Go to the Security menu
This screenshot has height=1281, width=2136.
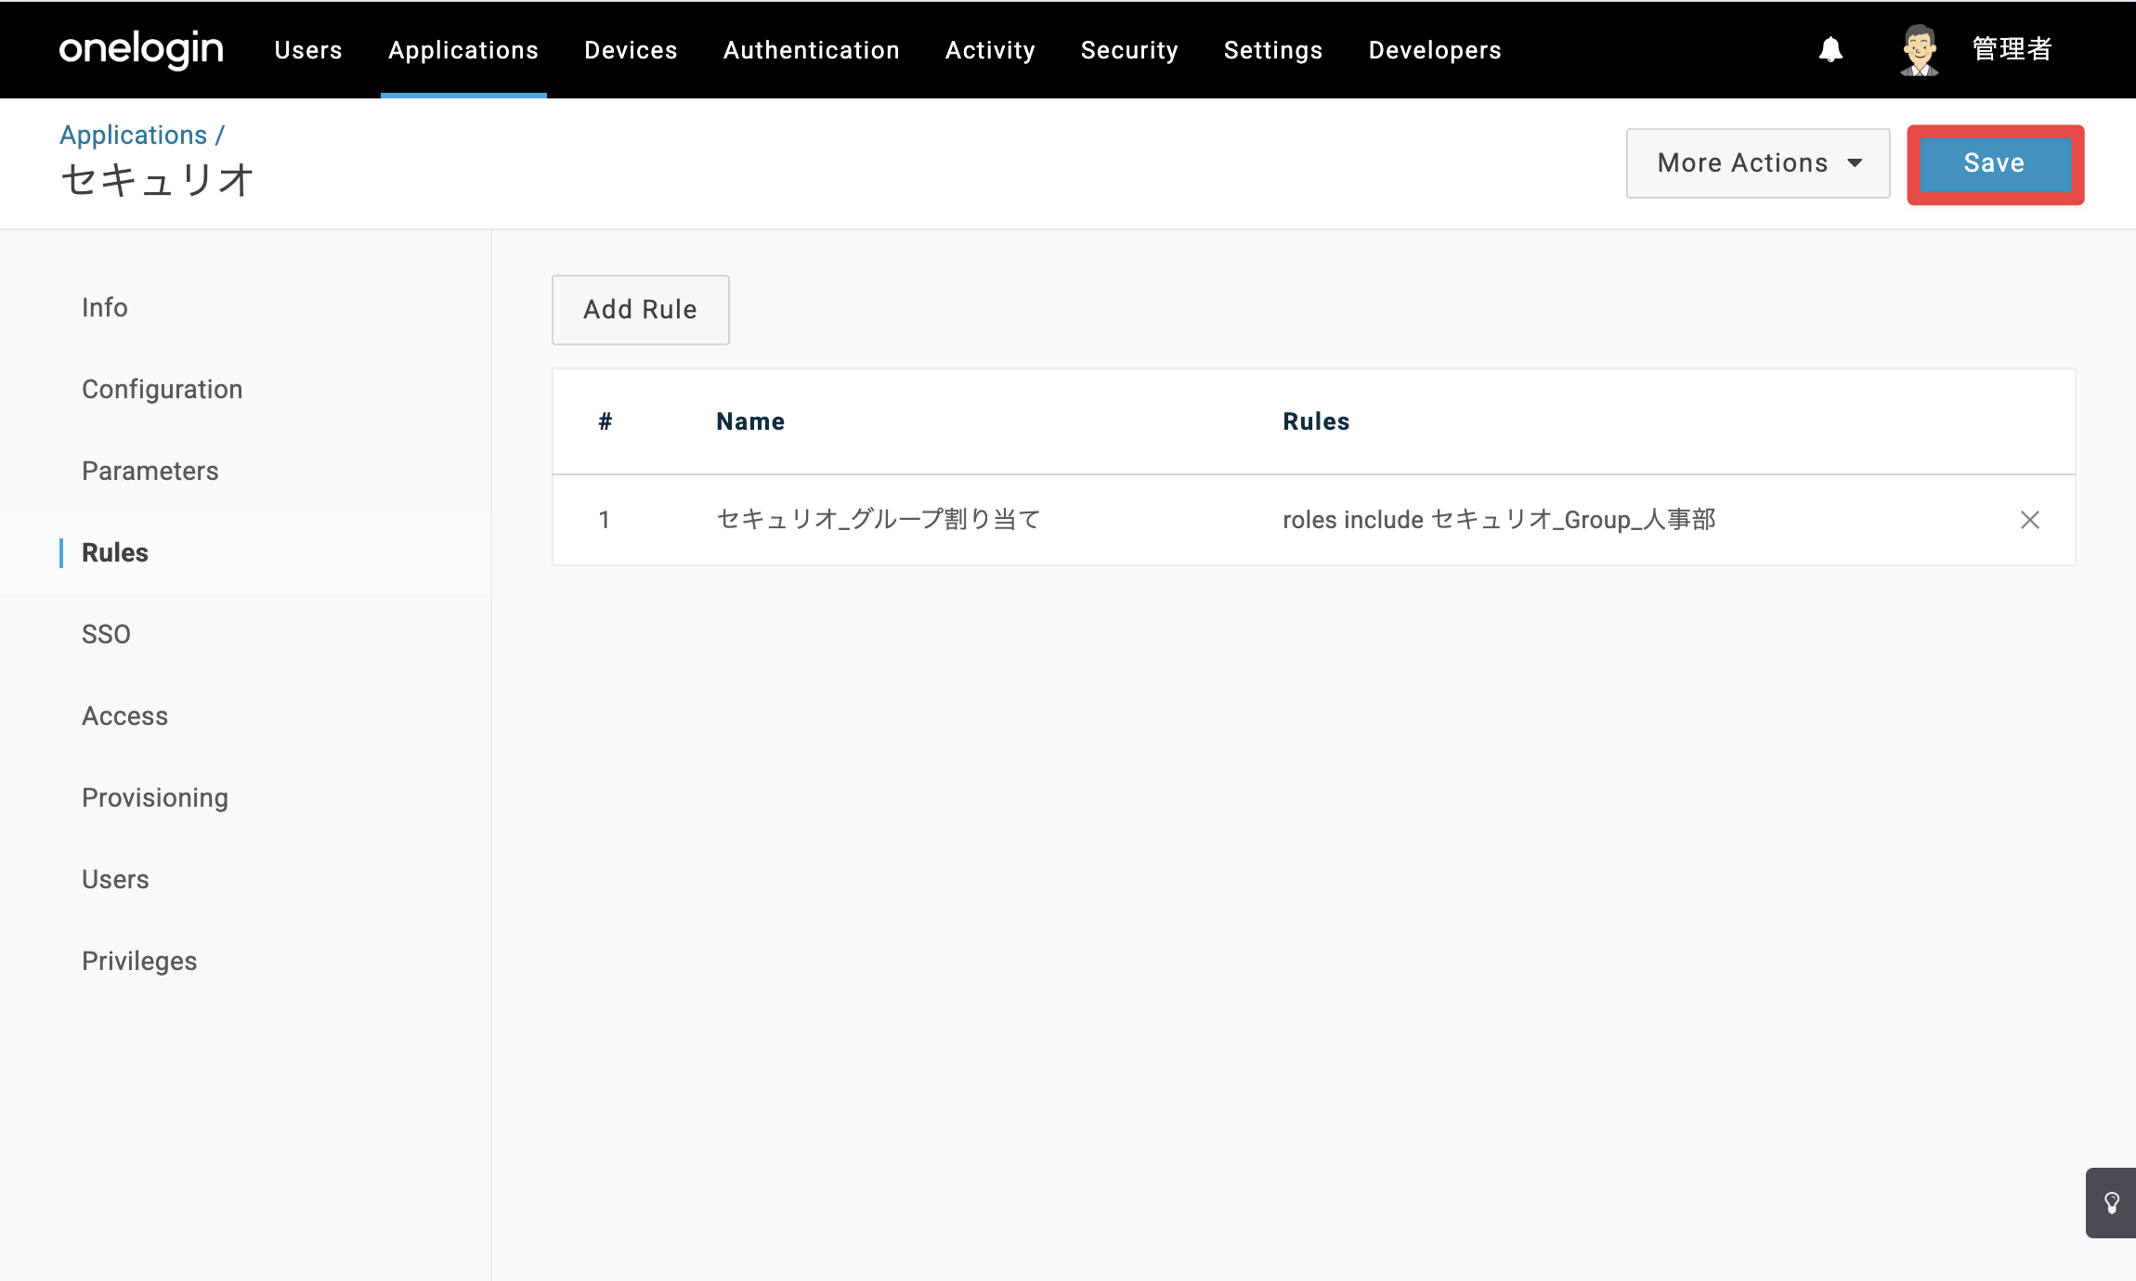click(1129, 50)
